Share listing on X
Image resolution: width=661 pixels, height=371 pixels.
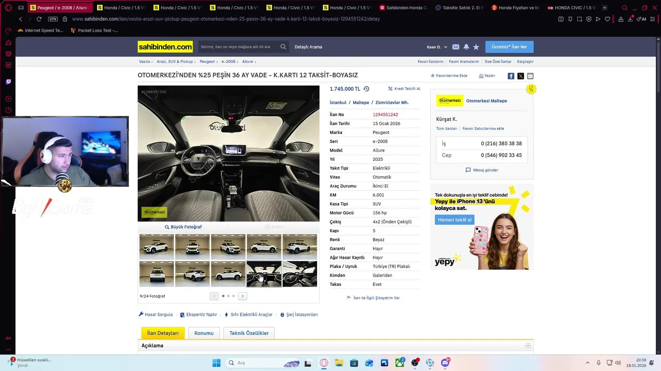click(521, 76)
